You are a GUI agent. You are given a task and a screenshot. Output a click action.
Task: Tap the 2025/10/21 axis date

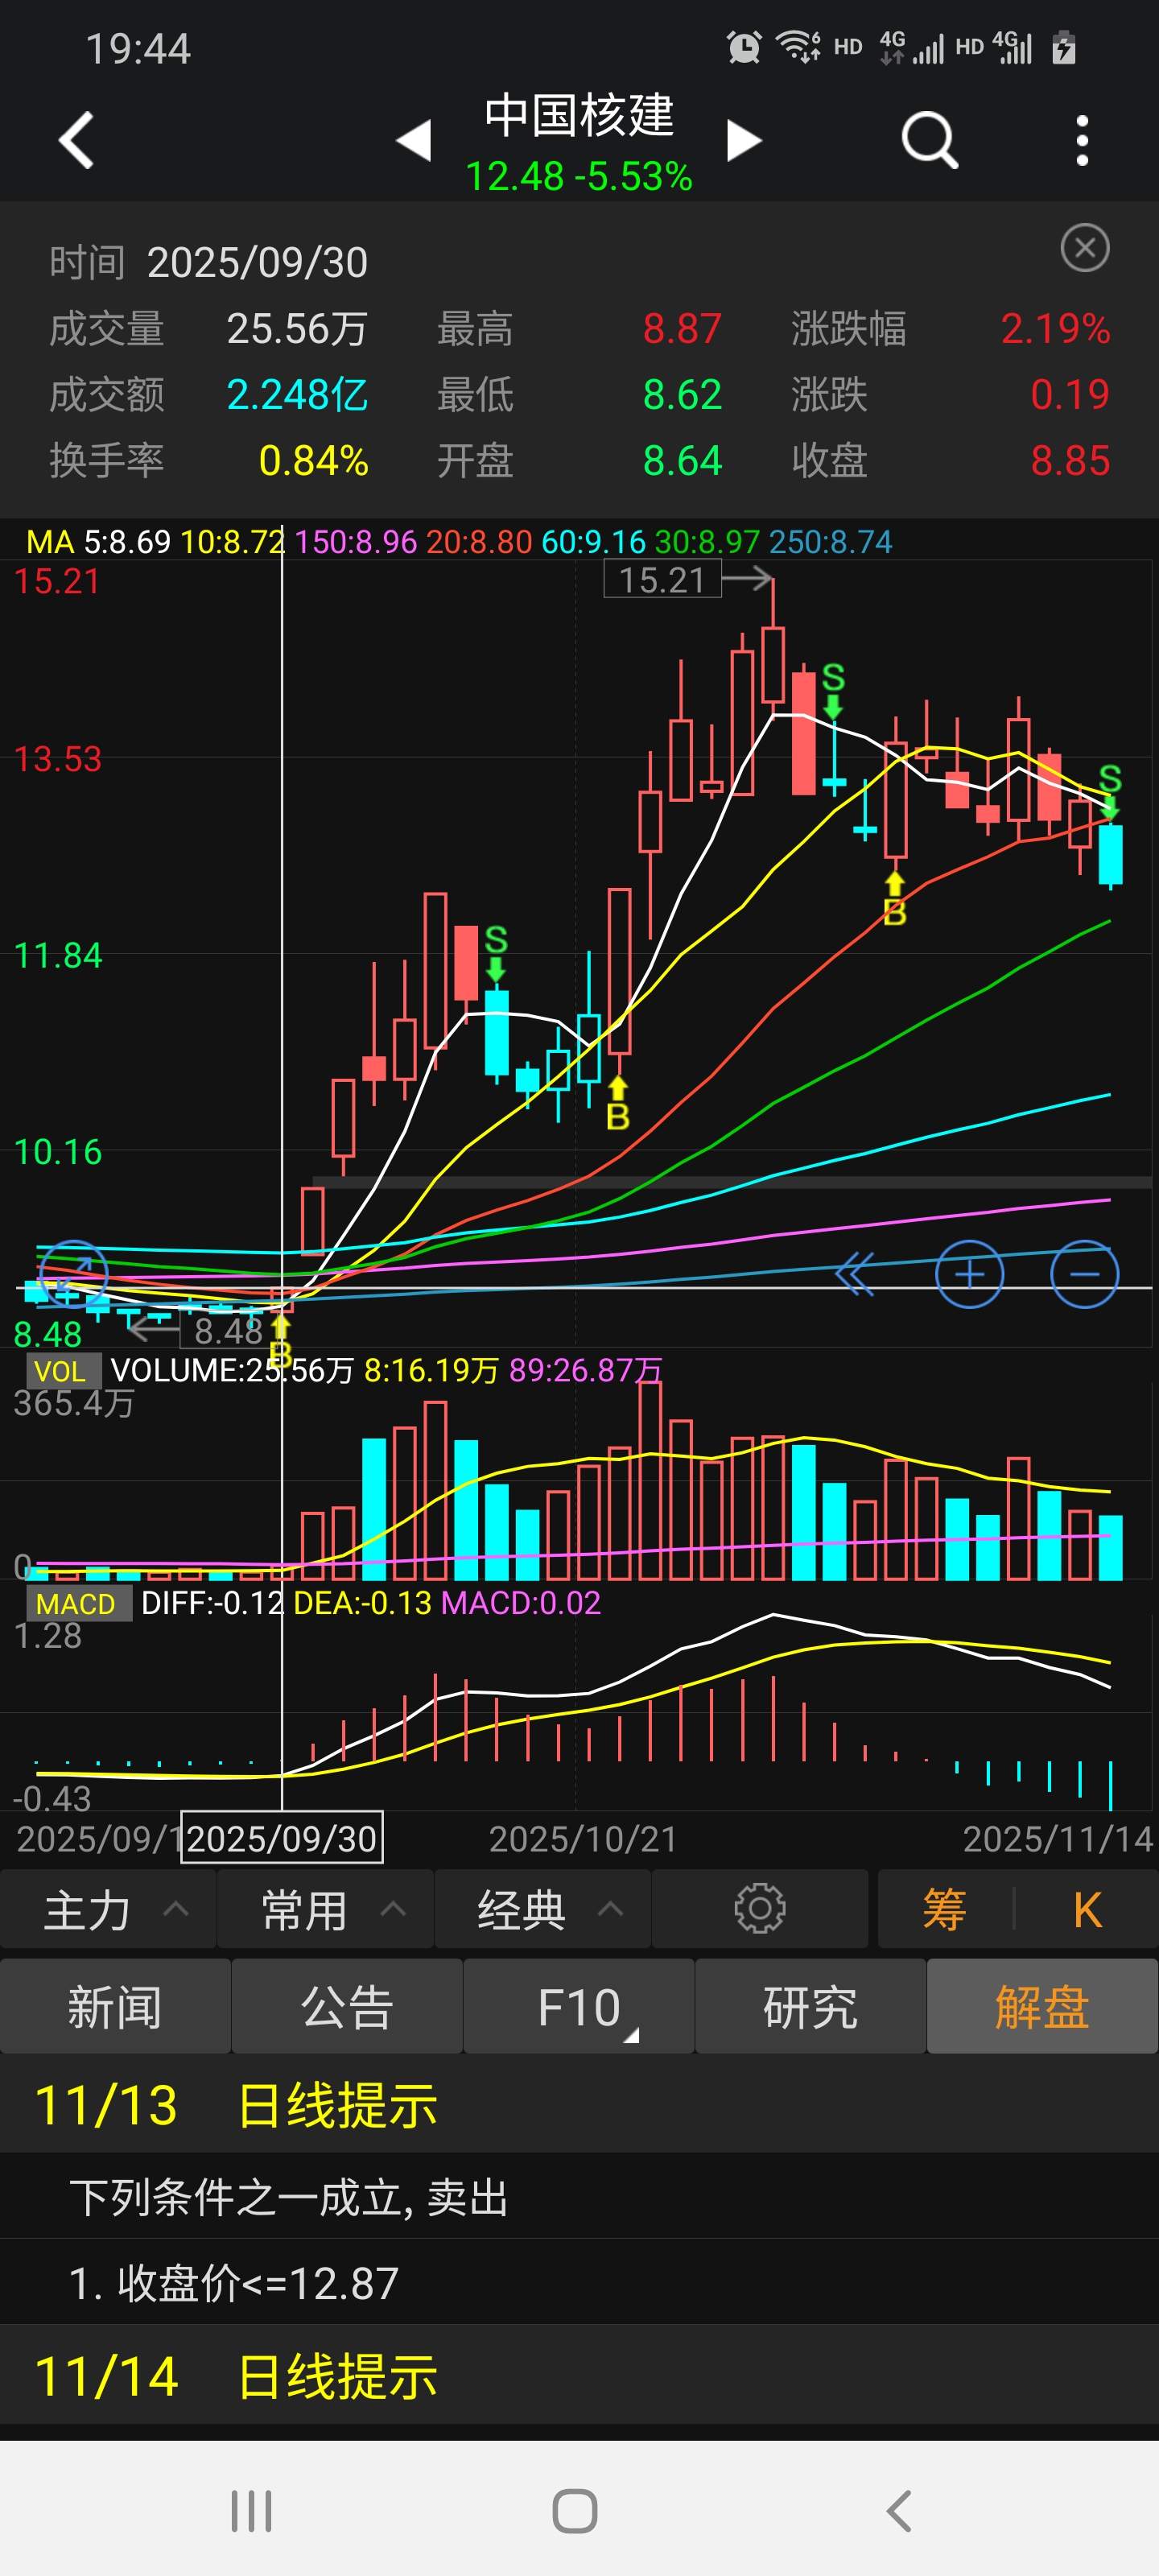click(x=583, y=1839)
